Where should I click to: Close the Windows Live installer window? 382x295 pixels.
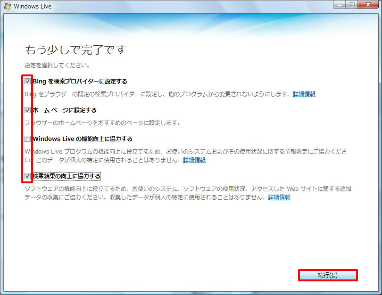pos(368,5)
